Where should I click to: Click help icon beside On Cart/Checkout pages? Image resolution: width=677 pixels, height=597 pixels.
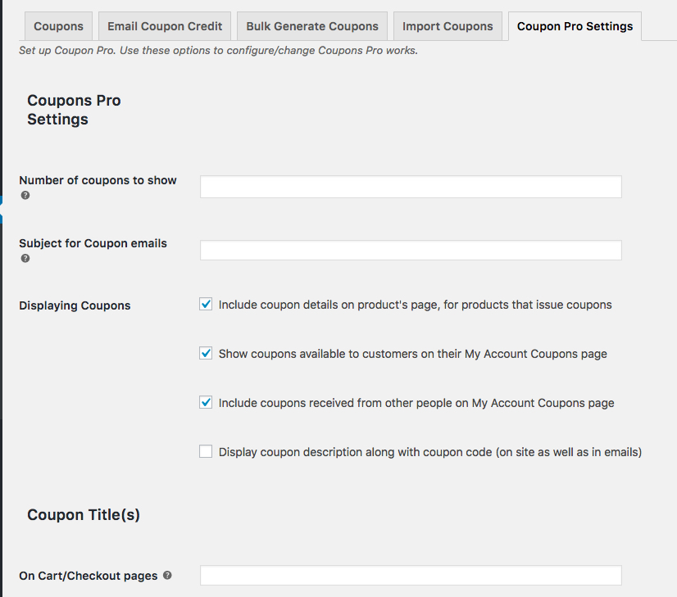[167, 576]
